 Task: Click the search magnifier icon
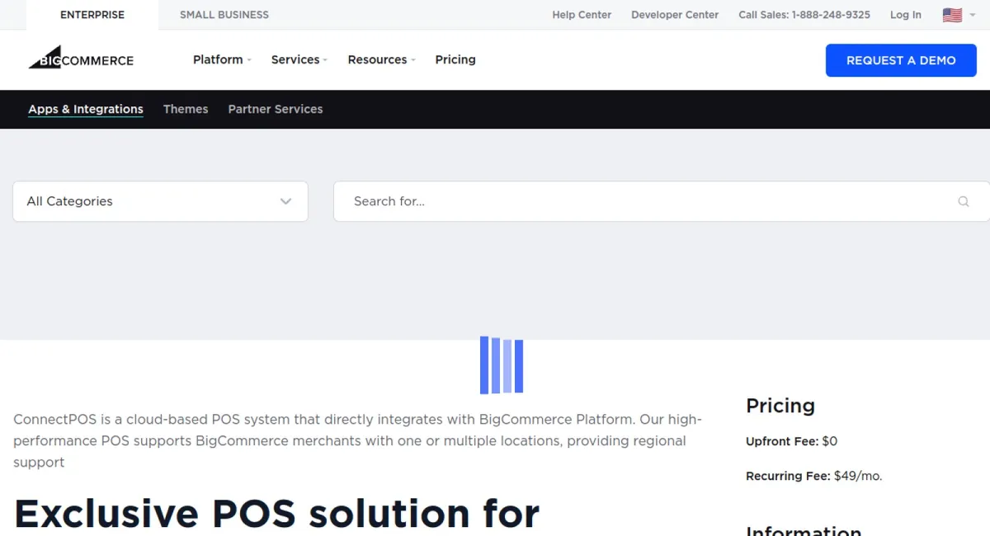(x=963, y=201)
